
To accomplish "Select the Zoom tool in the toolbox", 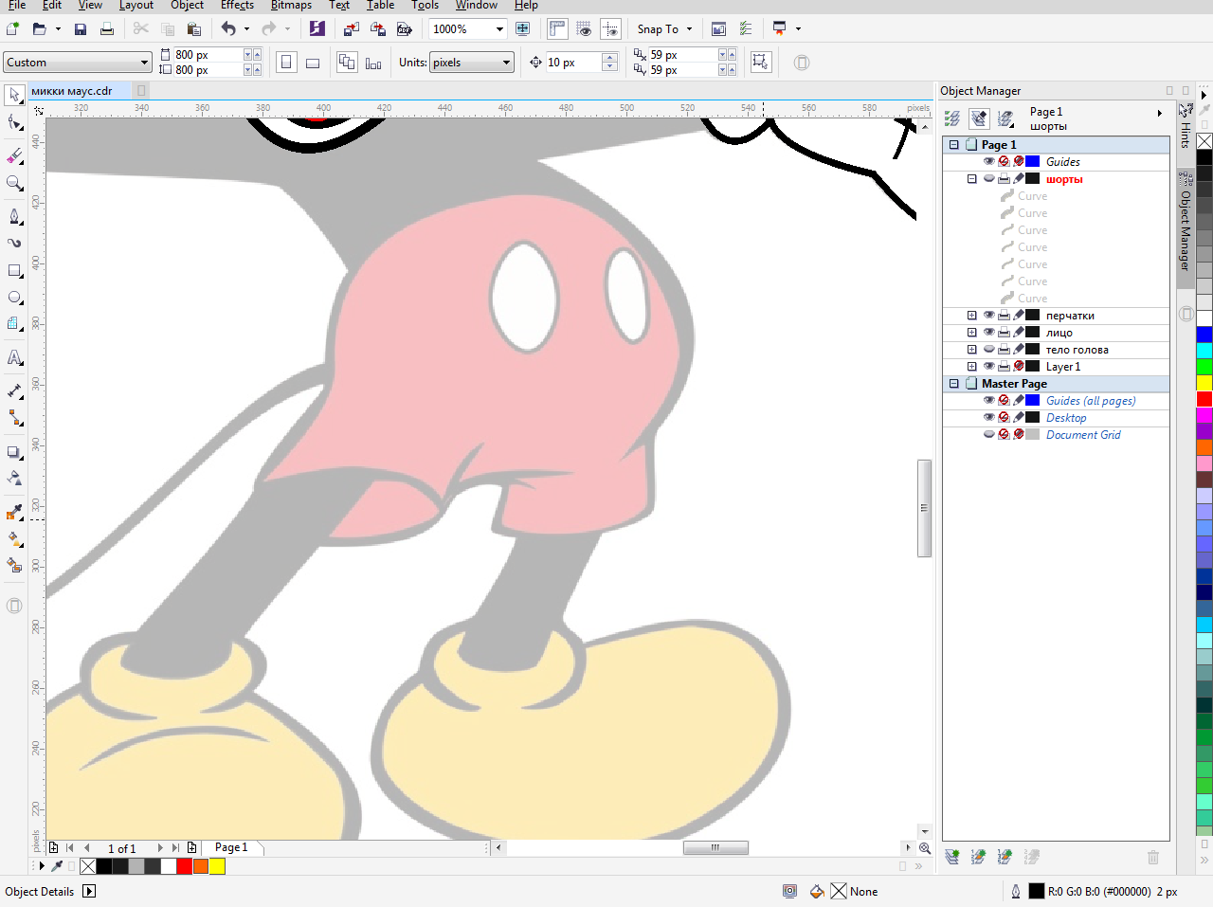I will (x=14, y=183).
